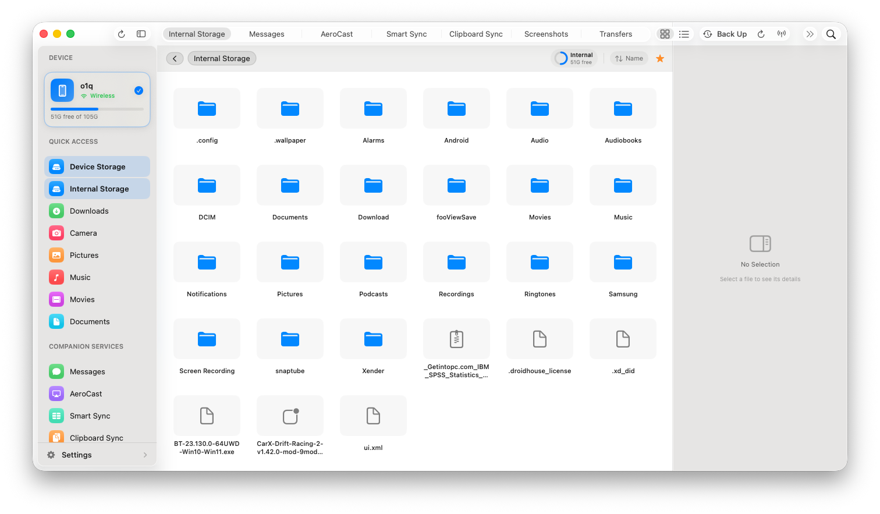Open the Screenshots tab
This screenshot has width=880, height=514.
click(x=546, y=34)
